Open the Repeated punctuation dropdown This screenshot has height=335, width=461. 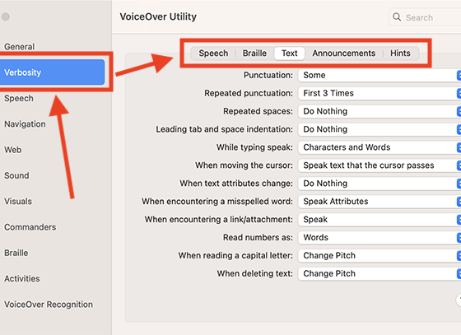[380, 93]
